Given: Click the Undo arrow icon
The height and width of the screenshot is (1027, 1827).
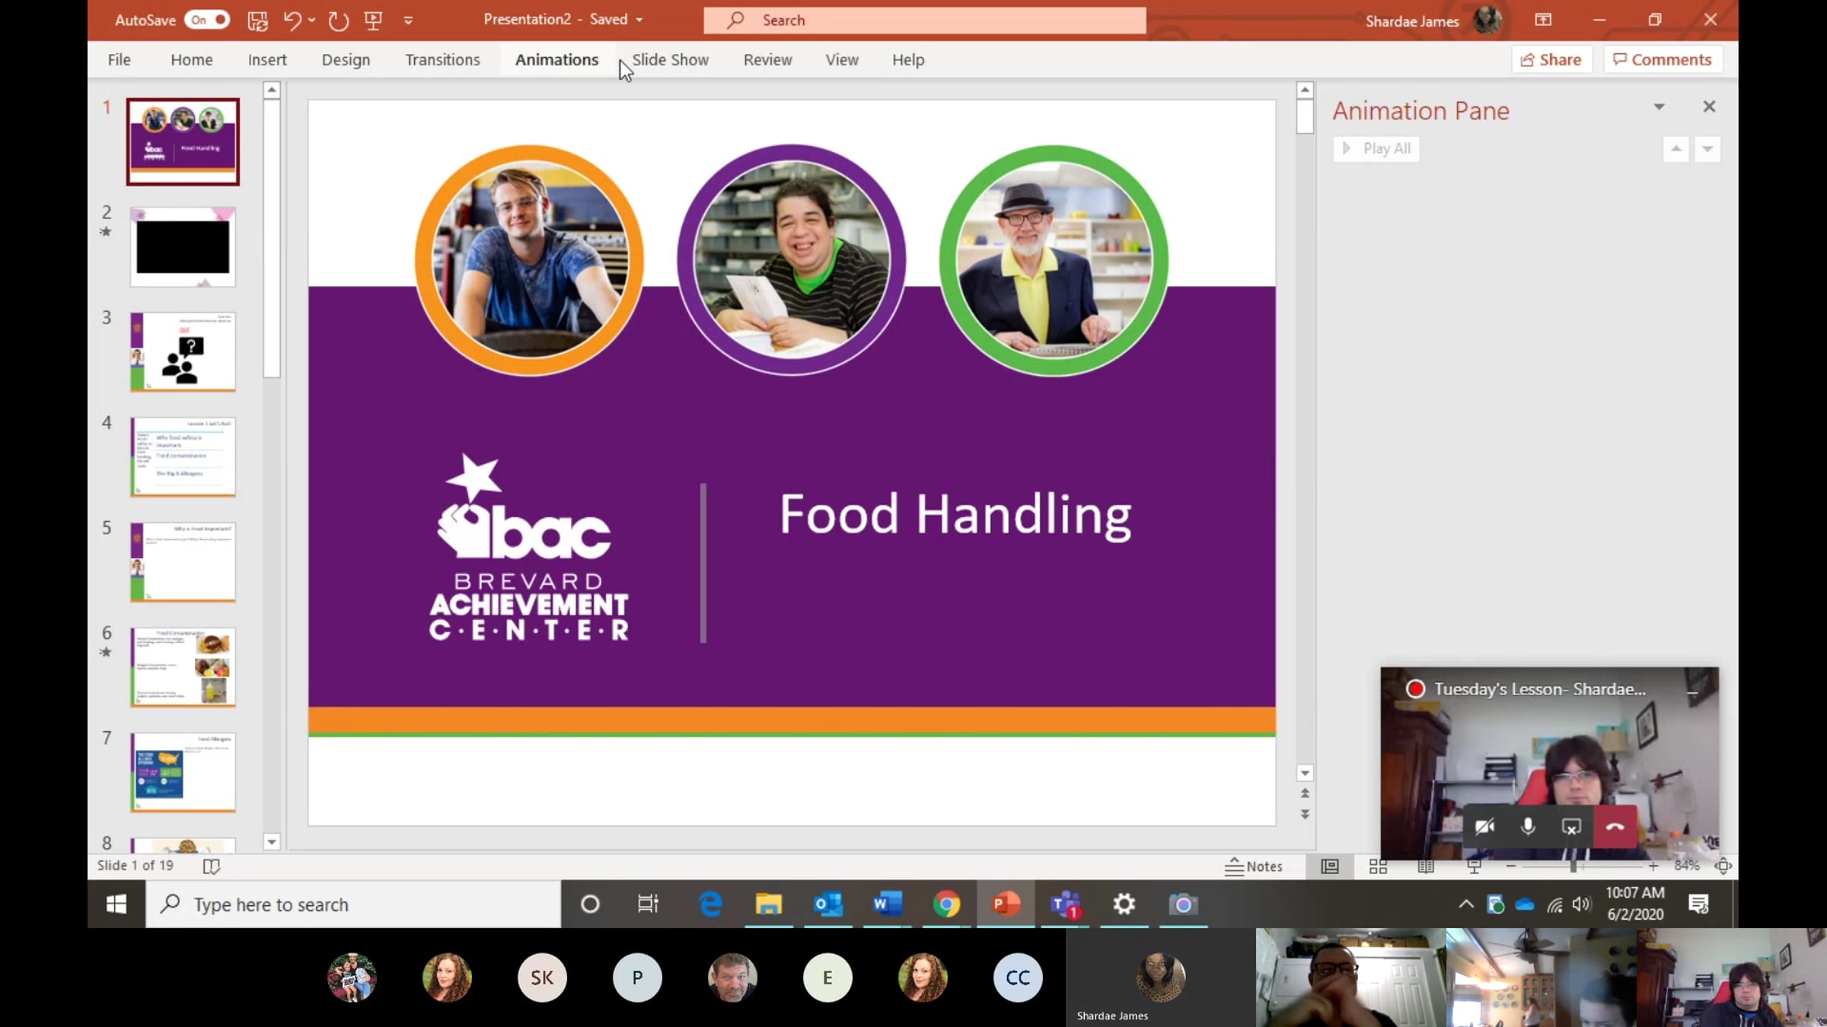Looking at the screenshot, I should pos(292,21).
